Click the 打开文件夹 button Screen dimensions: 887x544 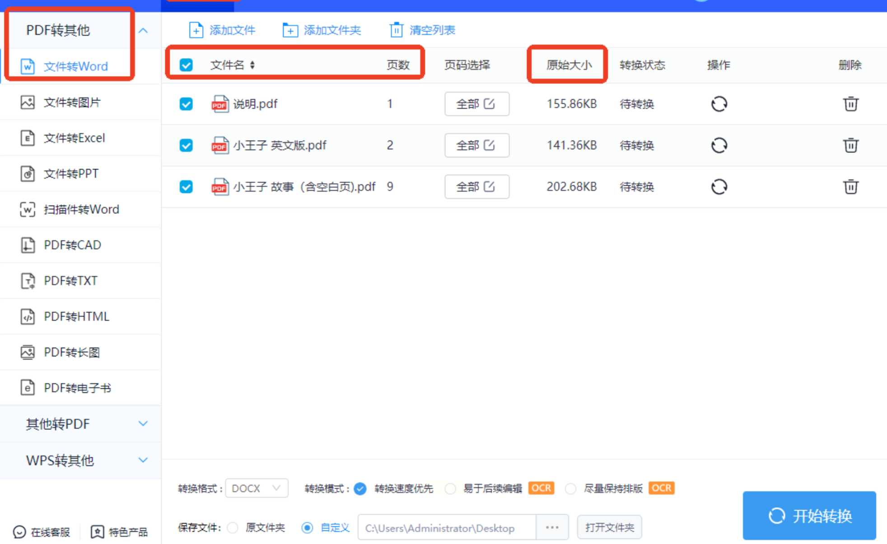609,528
